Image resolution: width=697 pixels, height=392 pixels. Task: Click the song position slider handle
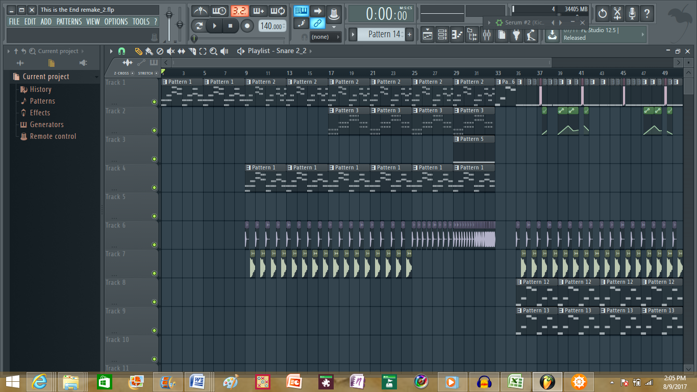coord(194,38)
